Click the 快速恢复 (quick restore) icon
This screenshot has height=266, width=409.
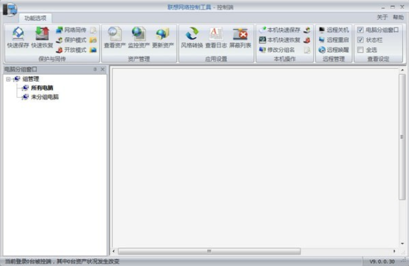[x=42, y=36]
